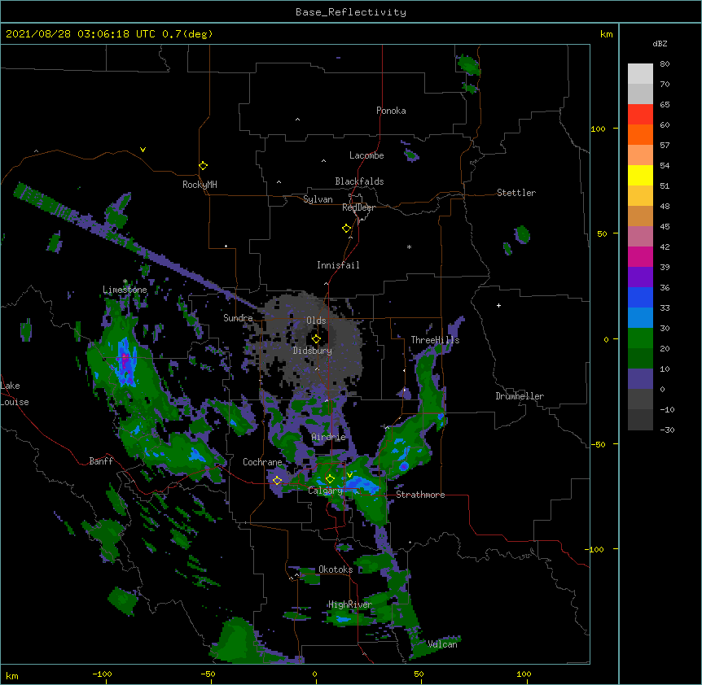Click the yellow marker south of RedDeer
This screenshot has width=702, height=685.
point(346,228)
